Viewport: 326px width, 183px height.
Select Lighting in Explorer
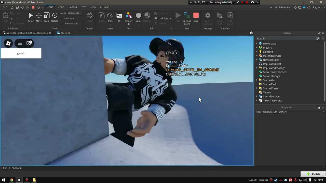tap(268, 52)
